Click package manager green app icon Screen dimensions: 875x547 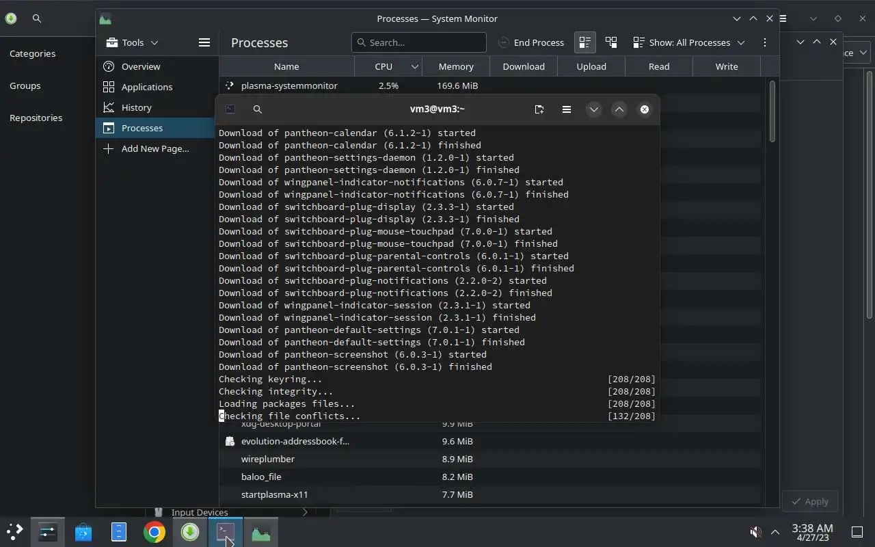click(10, 18)
